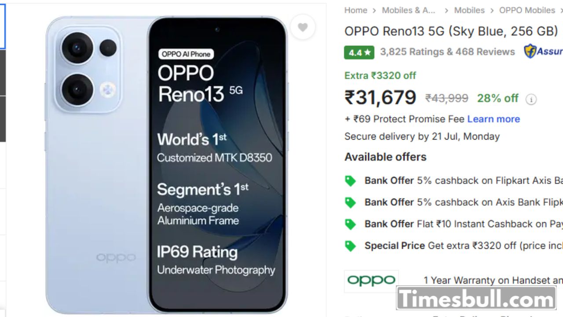Screen dimensions: 563x317
Task: Click the green OPPO brand logo
Action: click(371, 280)
